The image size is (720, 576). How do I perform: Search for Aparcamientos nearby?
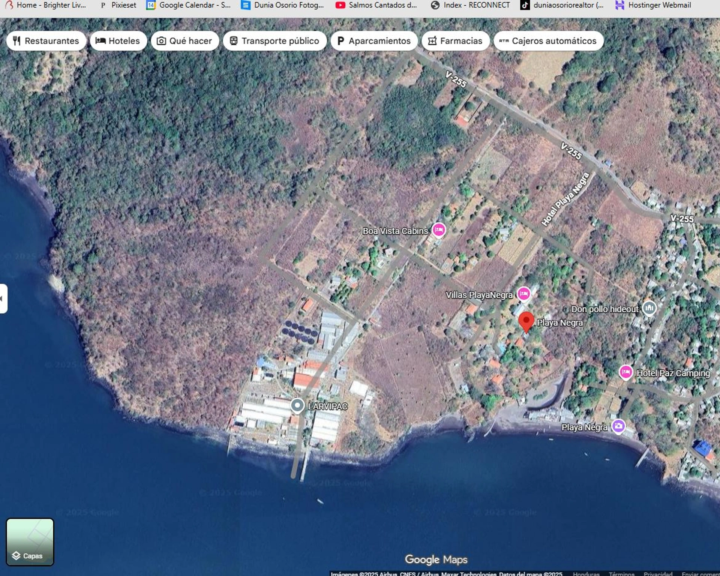[x=374, y=41]
